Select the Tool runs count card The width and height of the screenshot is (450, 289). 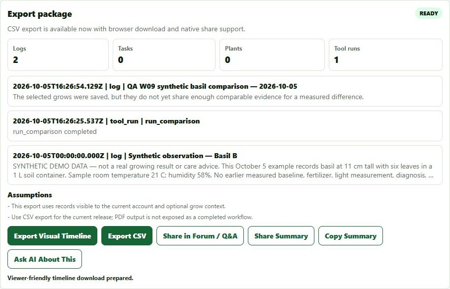click(385, 55)
